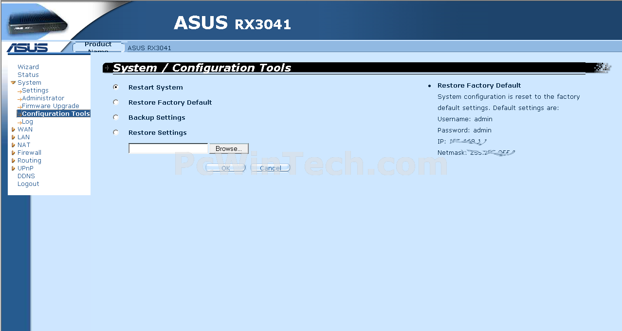Click Logout in the sidebar
622x331 pixels.
point(28,184)
